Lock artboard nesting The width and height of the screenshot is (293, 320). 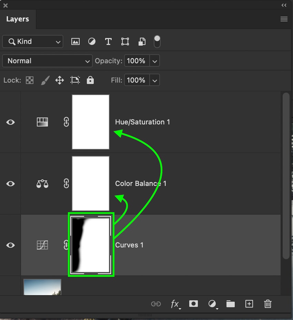point(75,80)
